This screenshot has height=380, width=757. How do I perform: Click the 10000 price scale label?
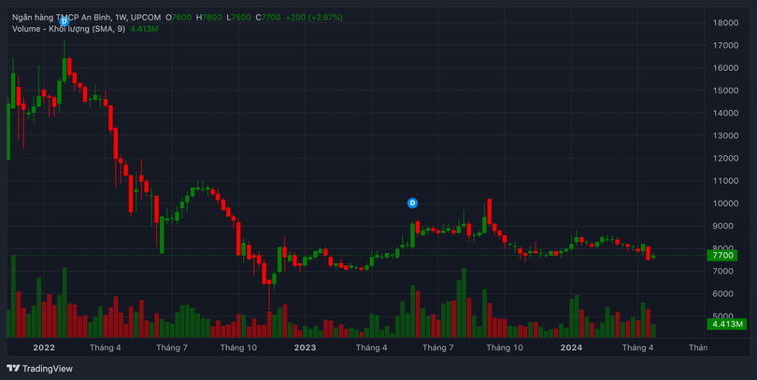tap(725, 204)
